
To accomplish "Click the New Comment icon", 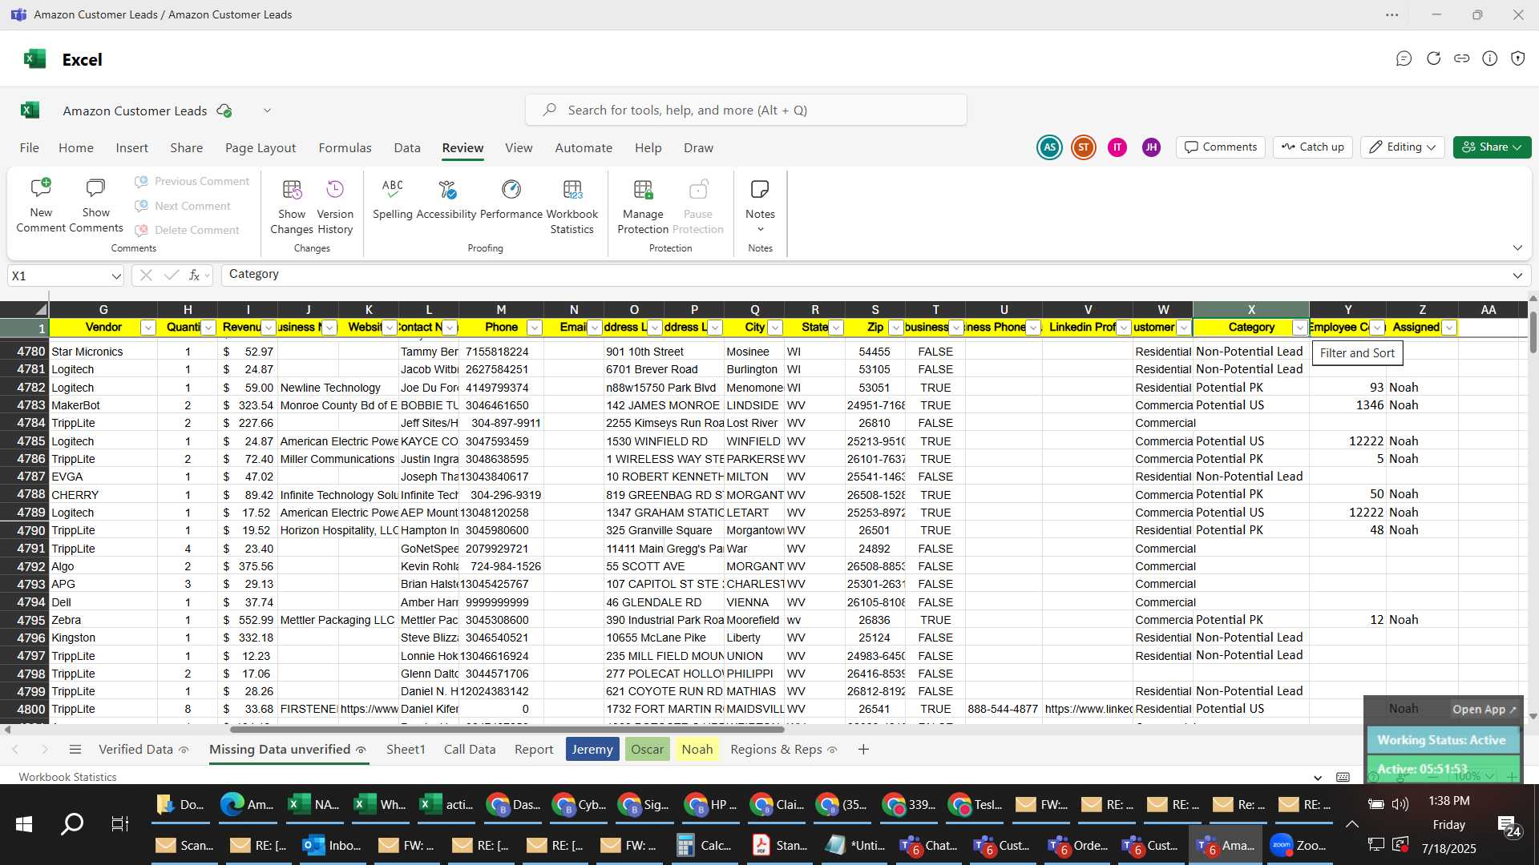I will tap(41, 189).
